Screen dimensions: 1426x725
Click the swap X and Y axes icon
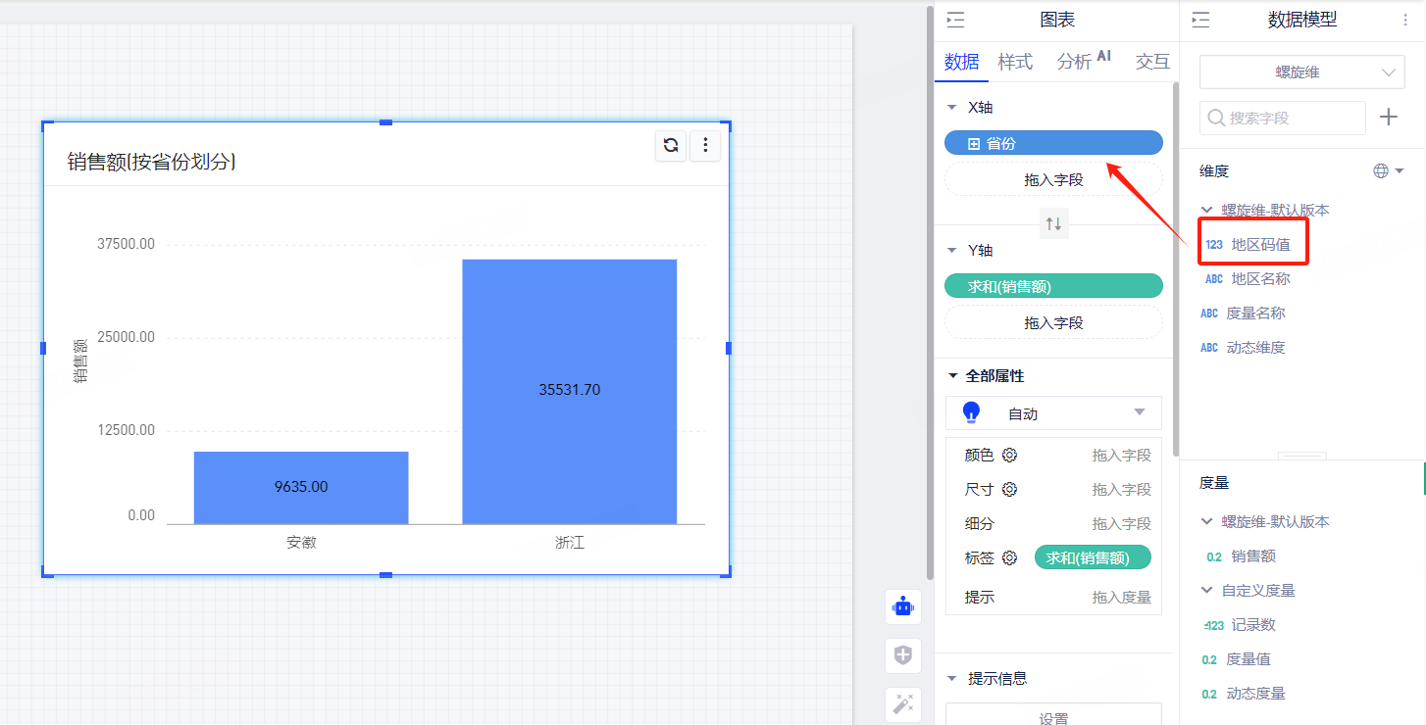tap(1053, 223)
